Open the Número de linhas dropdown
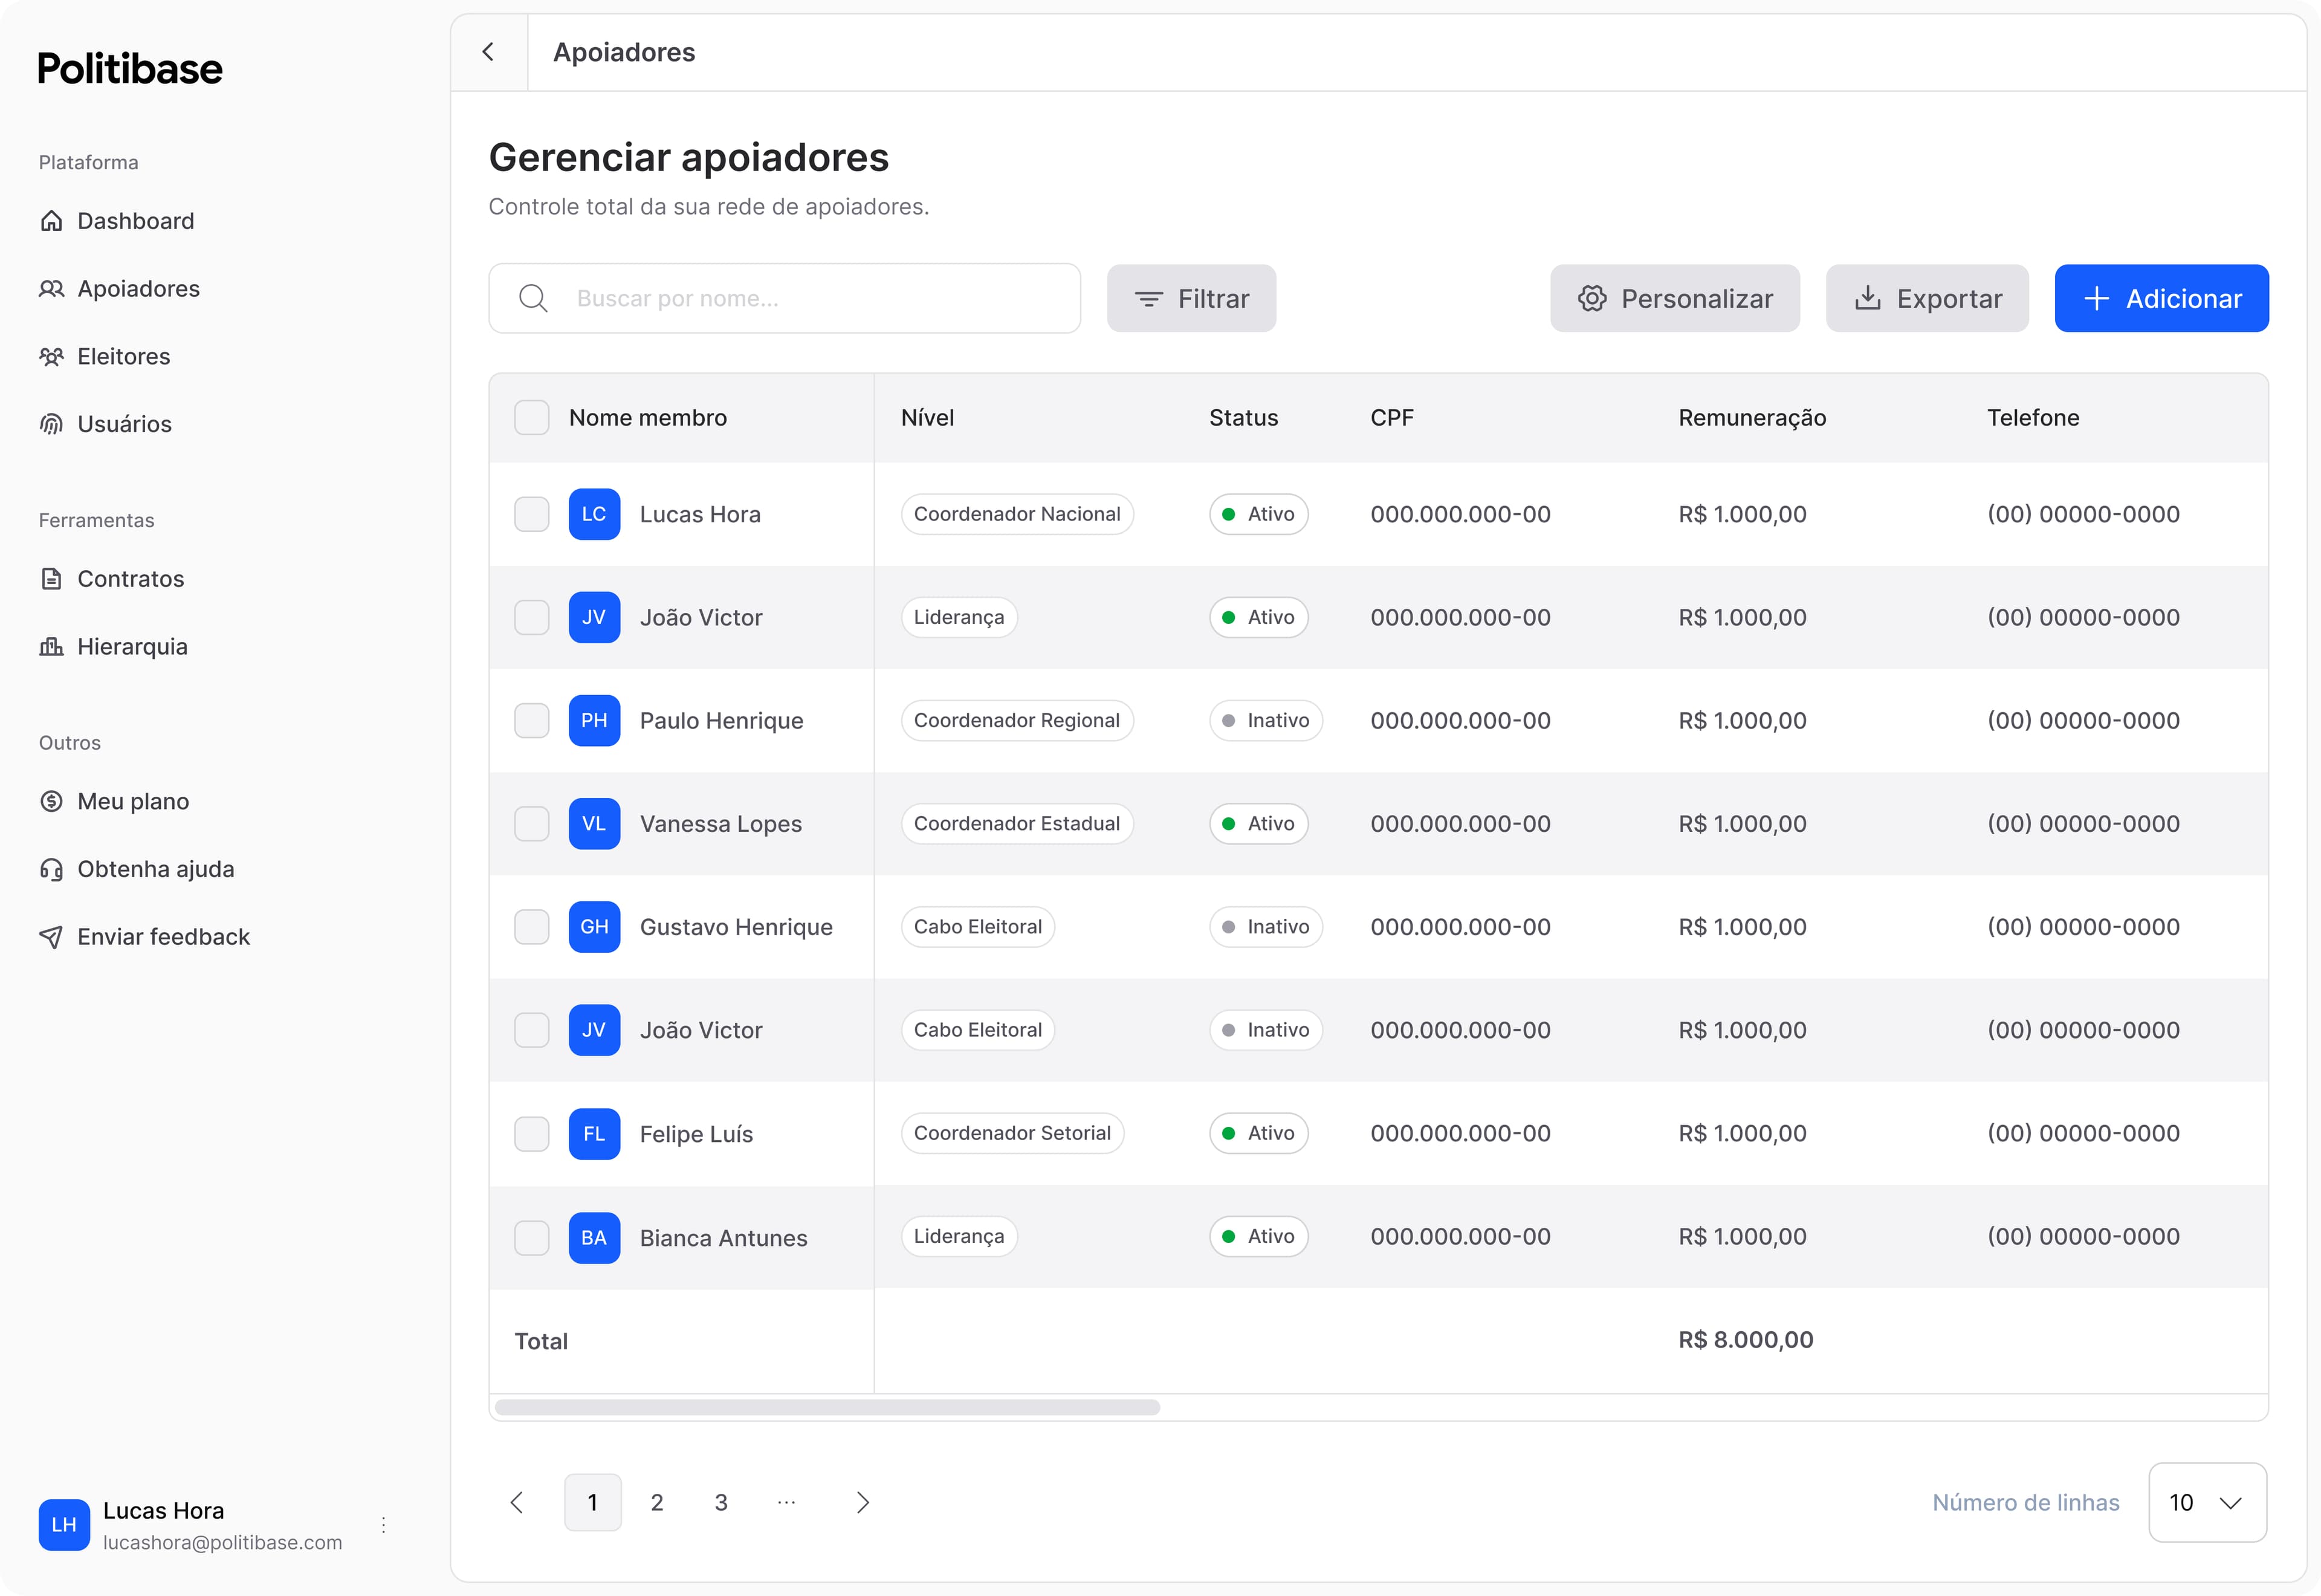 (2207, 1502)
